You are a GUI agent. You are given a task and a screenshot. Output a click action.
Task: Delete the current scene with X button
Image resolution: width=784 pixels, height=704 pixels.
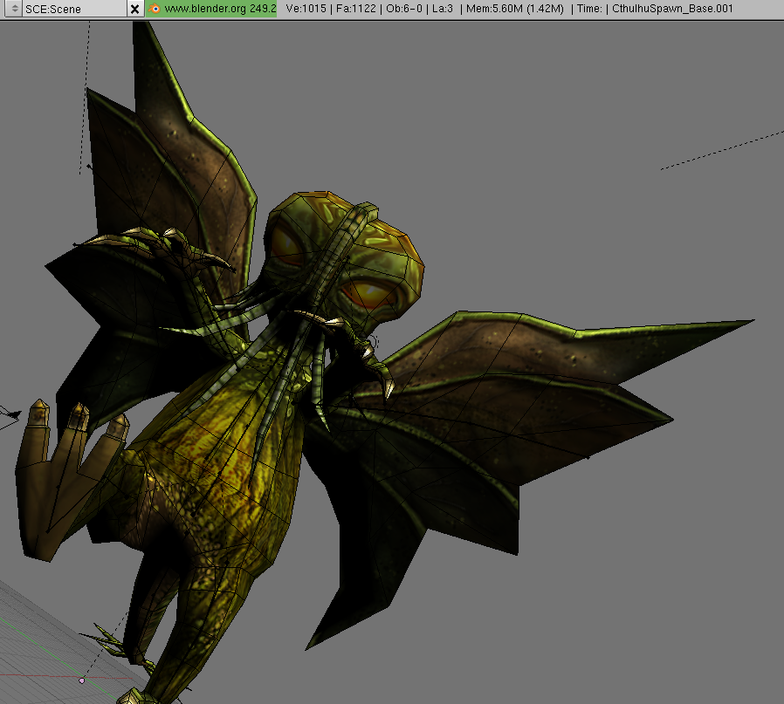tap(135, 9)
